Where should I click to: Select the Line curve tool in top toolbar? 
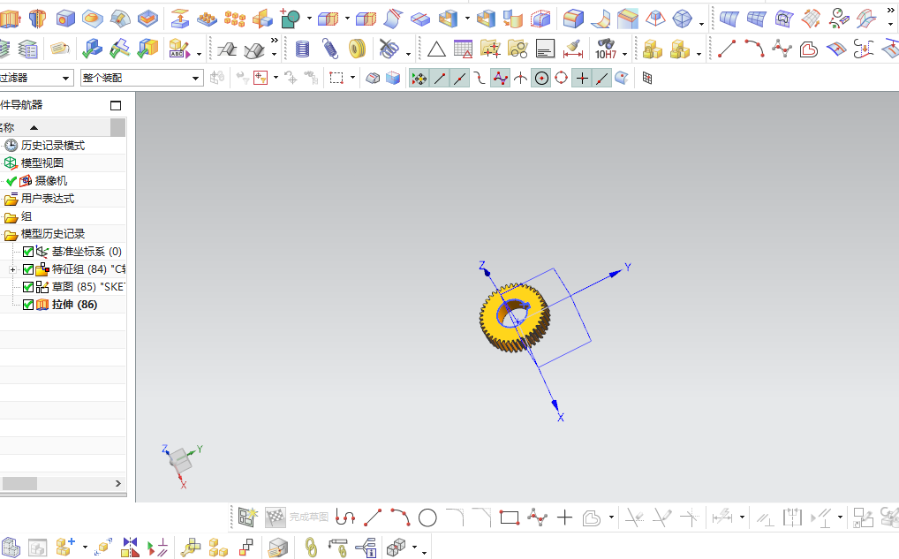(x=727, y=49)
